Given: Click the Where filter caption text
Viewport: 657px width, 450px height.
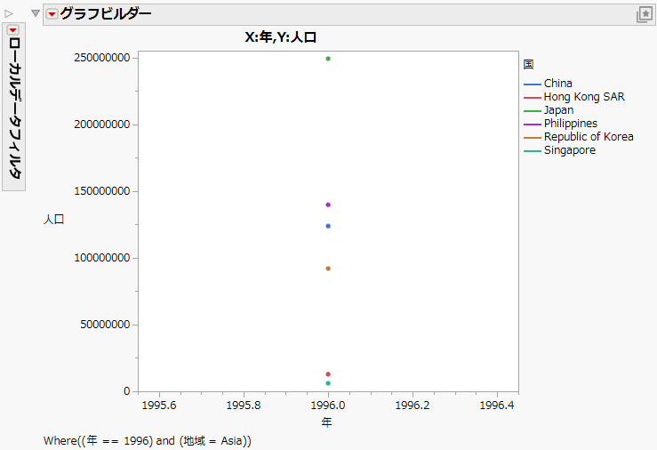Looking at the screenshot, I should click(147, 441).
